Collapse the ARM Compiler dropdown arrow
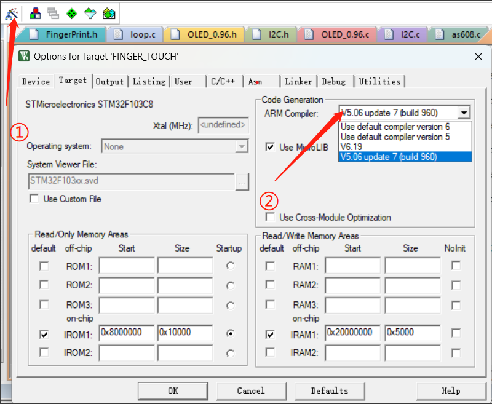 (x=464, y=113)
